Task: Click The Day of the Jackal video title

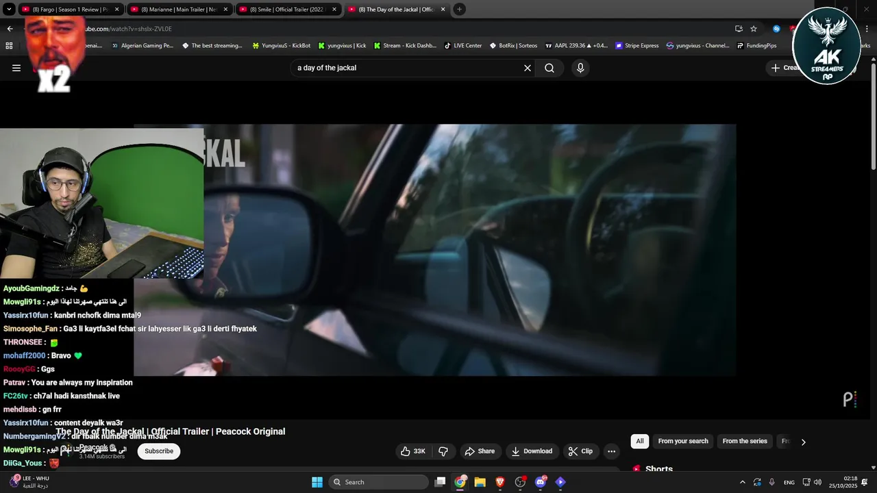Action: click(171, 431)
